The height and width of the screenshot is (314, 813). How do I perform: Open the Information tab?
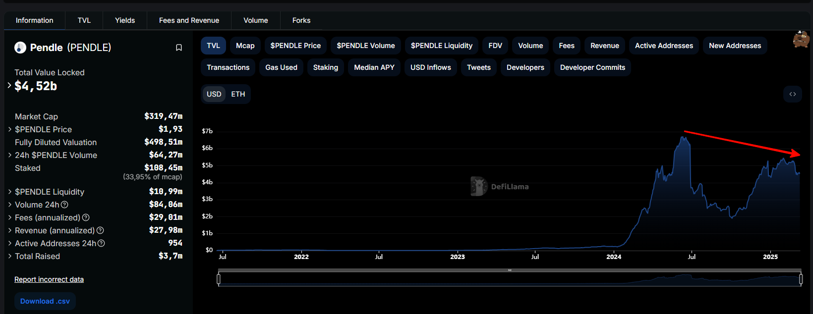click(34, 20)
